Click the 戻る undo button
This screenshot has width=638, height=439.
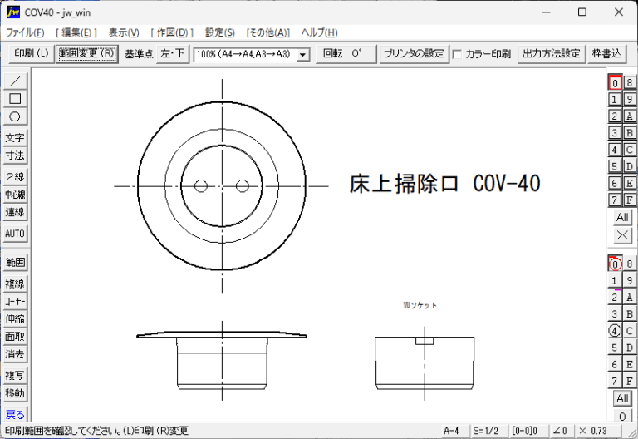pos(15,415)
